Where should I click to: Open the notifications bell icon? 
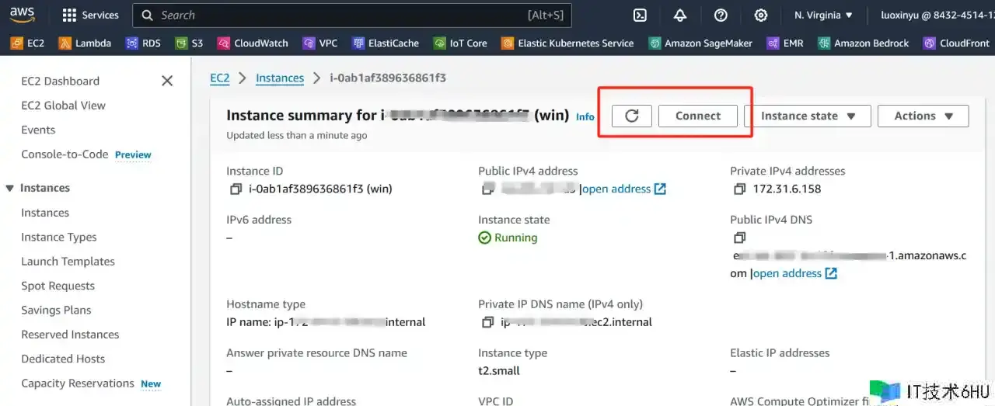click(x=680, y=16)
